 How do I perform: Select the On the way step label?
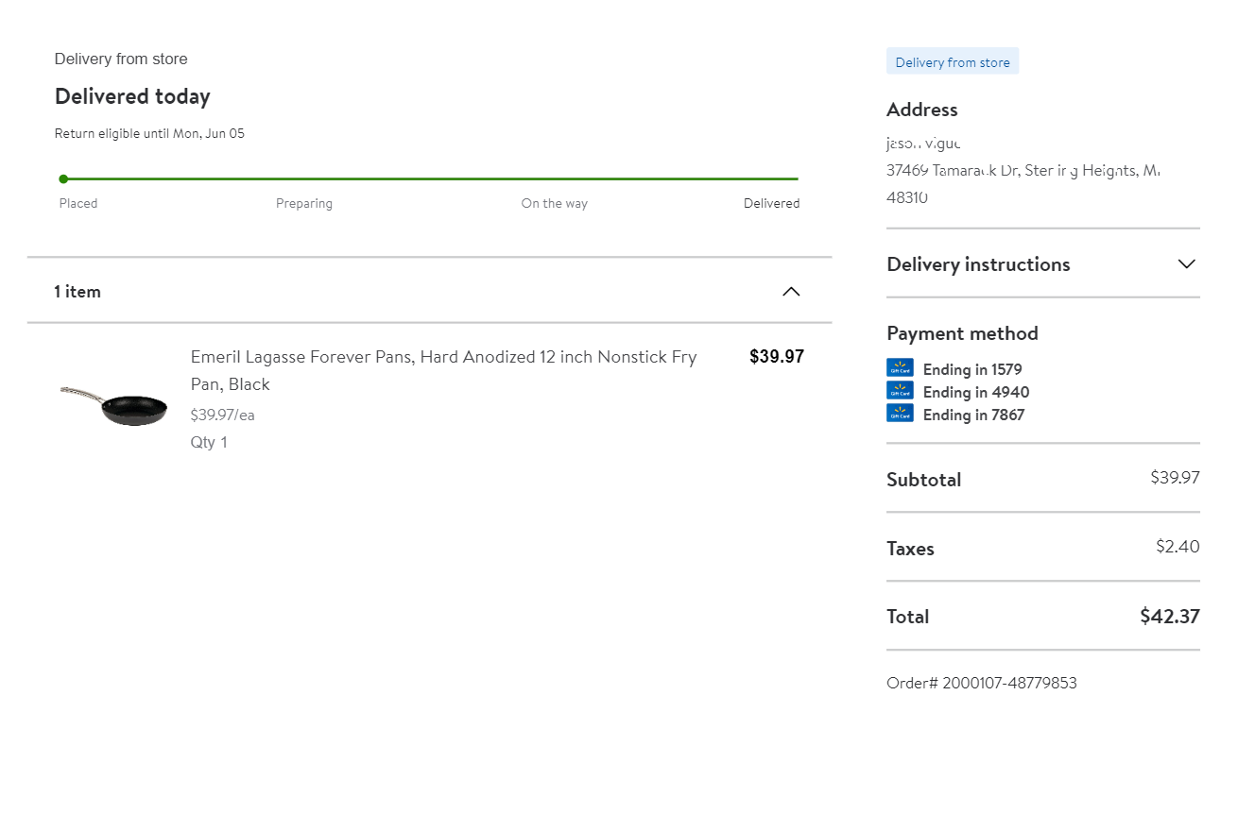click(554, 203)
